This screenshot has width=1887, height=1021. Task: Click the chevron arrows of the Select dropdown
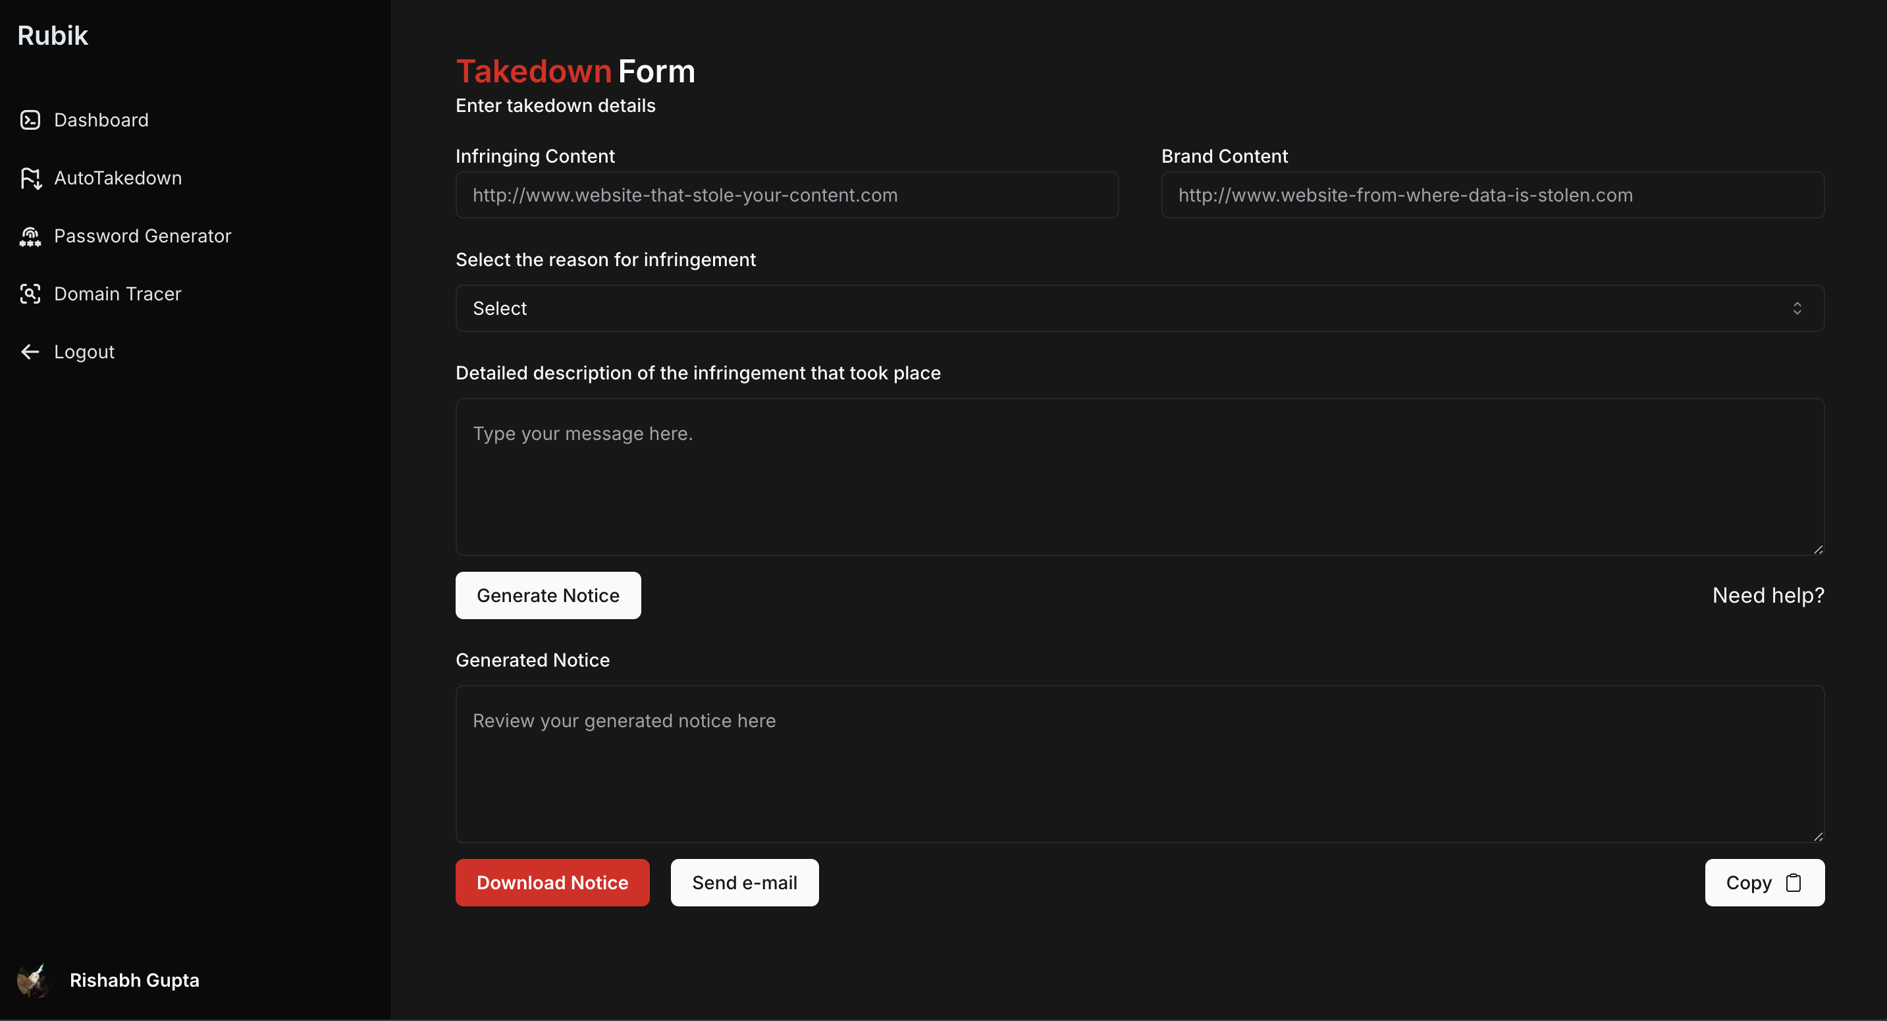1797,308
